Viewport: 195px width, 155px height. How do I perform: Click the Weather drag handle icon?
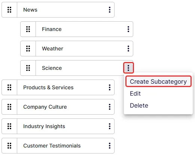coord(28,49)
